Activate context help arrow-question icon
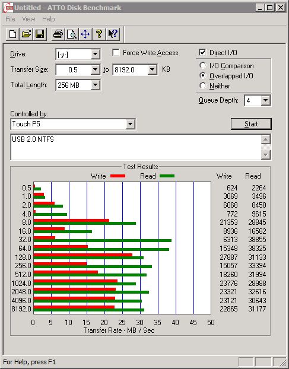Viewport: 289px width, 369px height. [113, 34]
